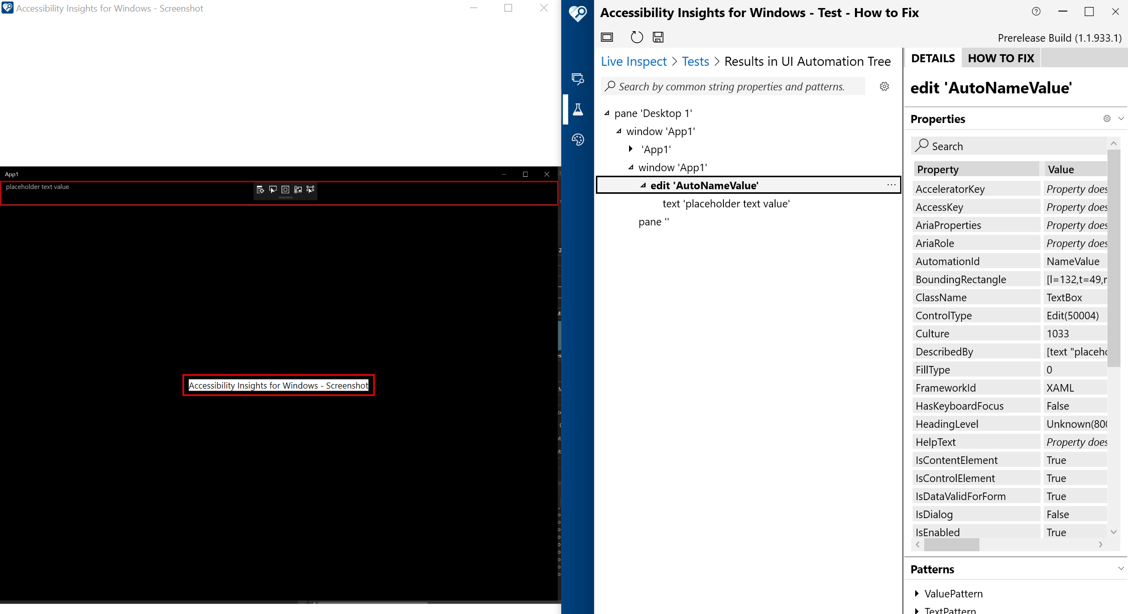Collapse the Patterns section
This screenshot has height=614, width=1128.
point(1120,568)
